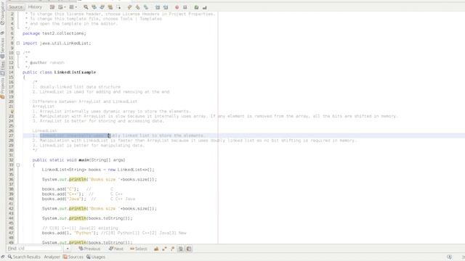Click the Select button in find bar

pyautogui.click(x=139, y=249)
